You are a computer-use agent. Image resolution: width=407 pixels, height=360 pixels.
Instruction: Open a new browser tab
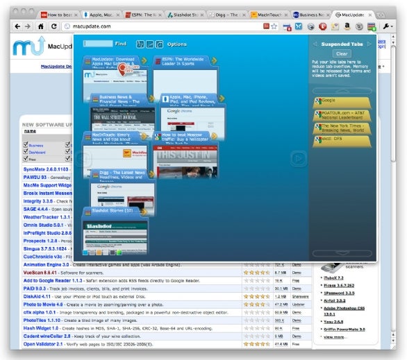(381, 15)
